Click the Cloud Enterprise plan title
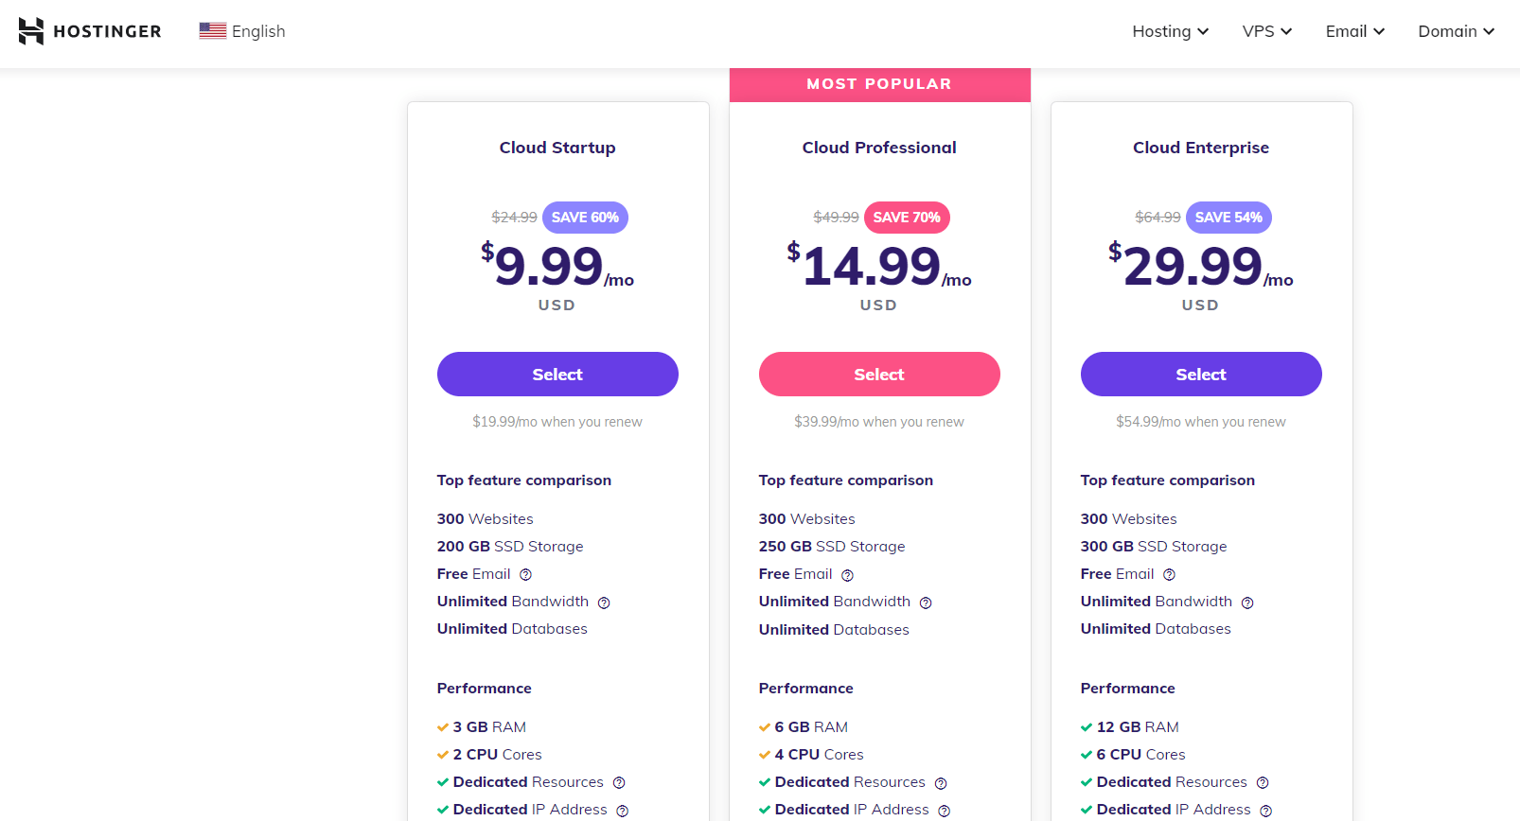The height and width of the screenshot is (821, 1520). [x=1201, y=148]
